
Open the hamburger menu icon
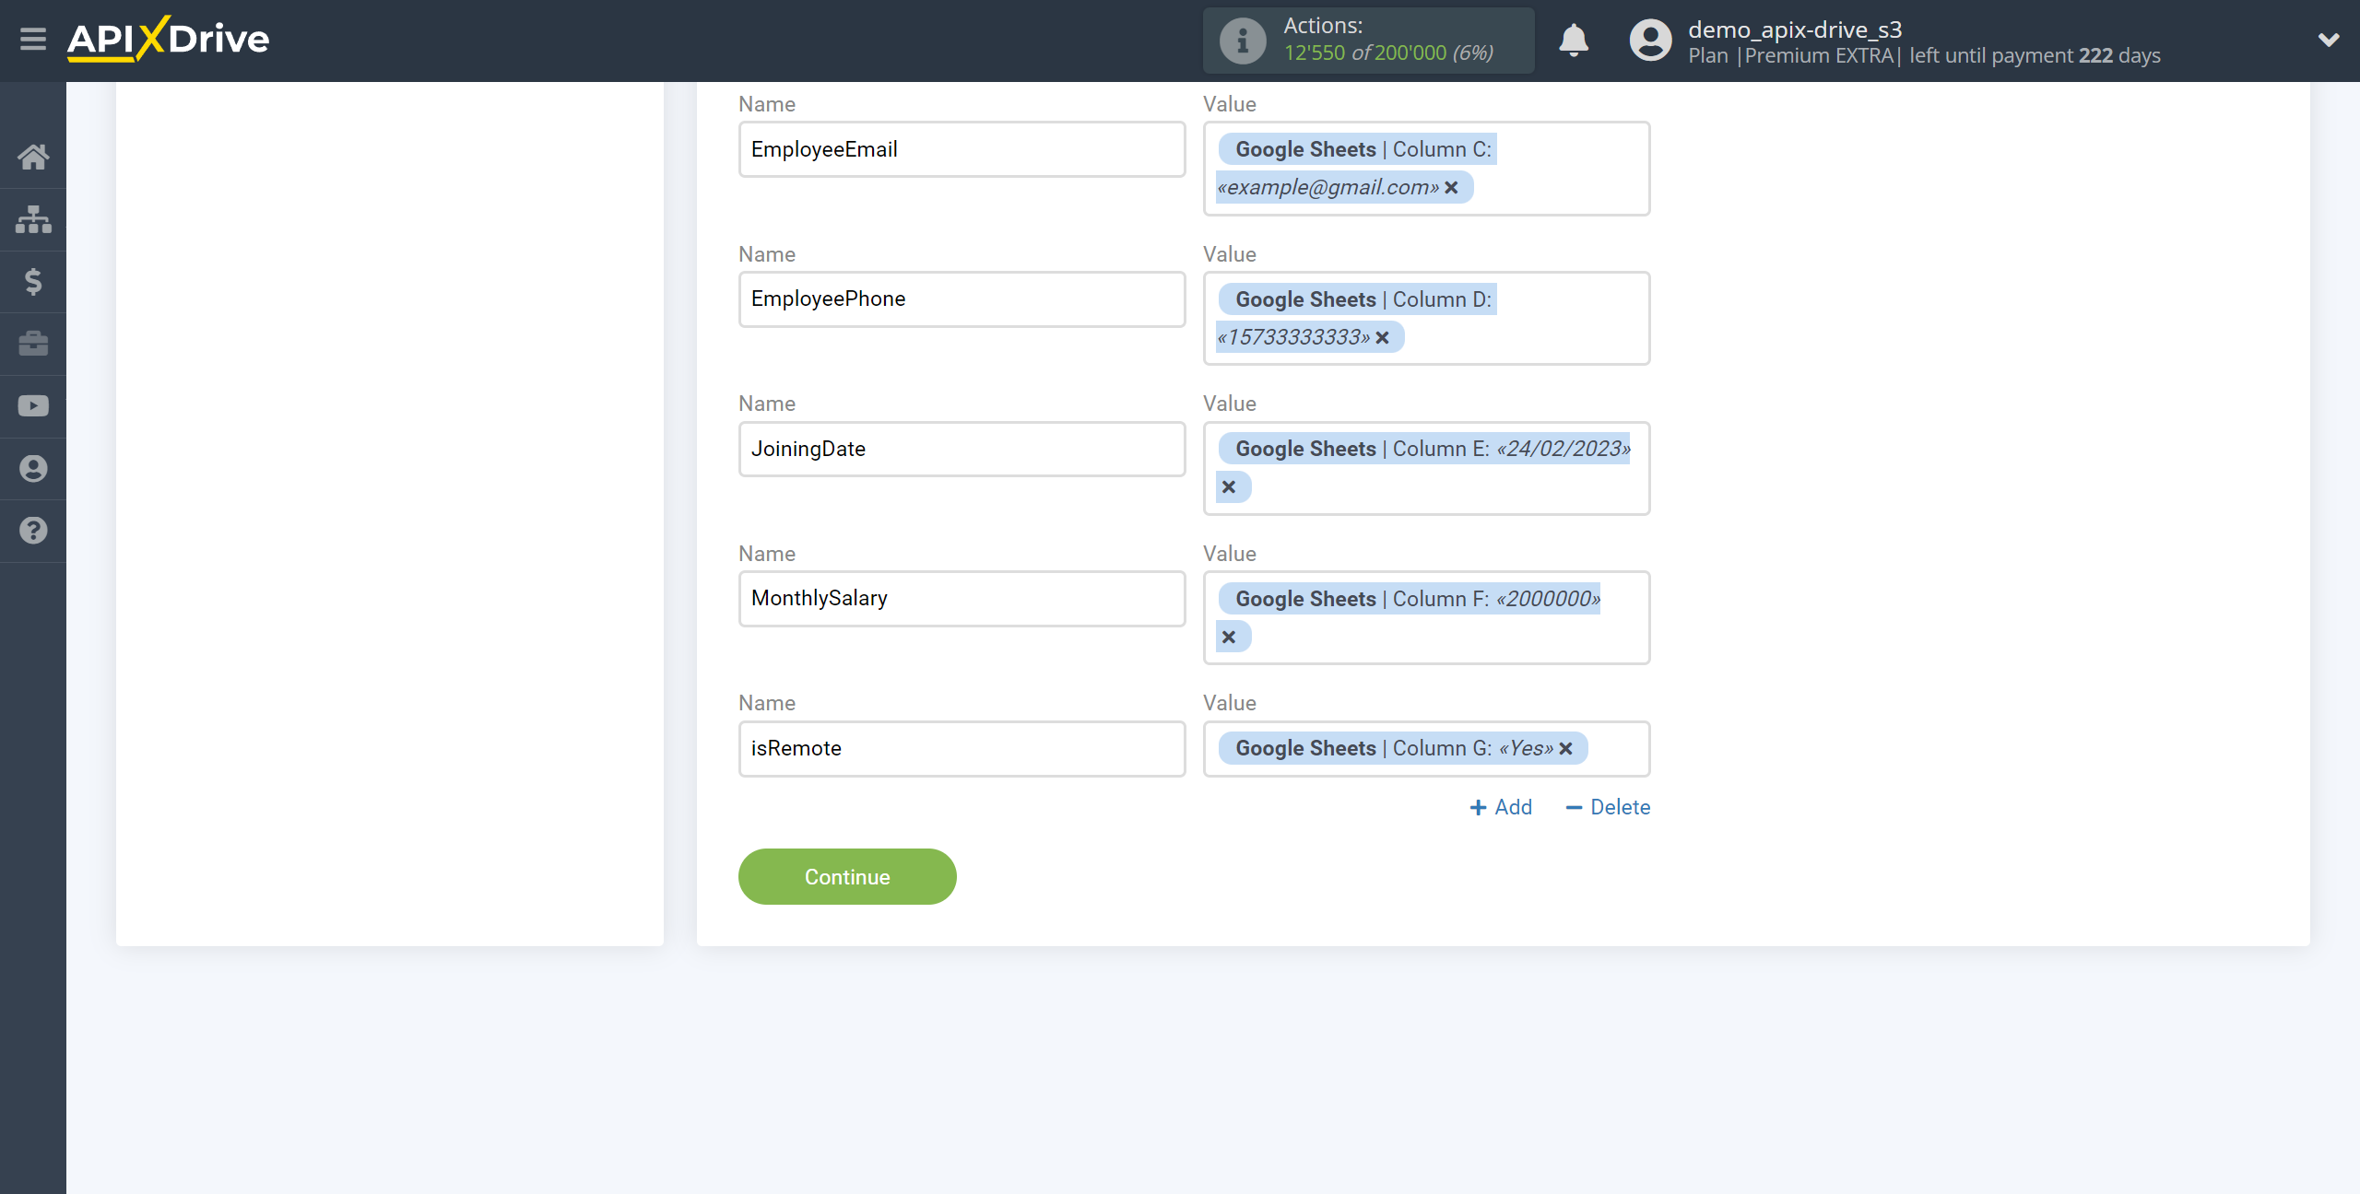(x=33, y=40)
